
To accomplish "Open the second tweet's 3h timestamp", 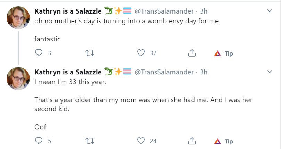I will [x=204, y=72].
